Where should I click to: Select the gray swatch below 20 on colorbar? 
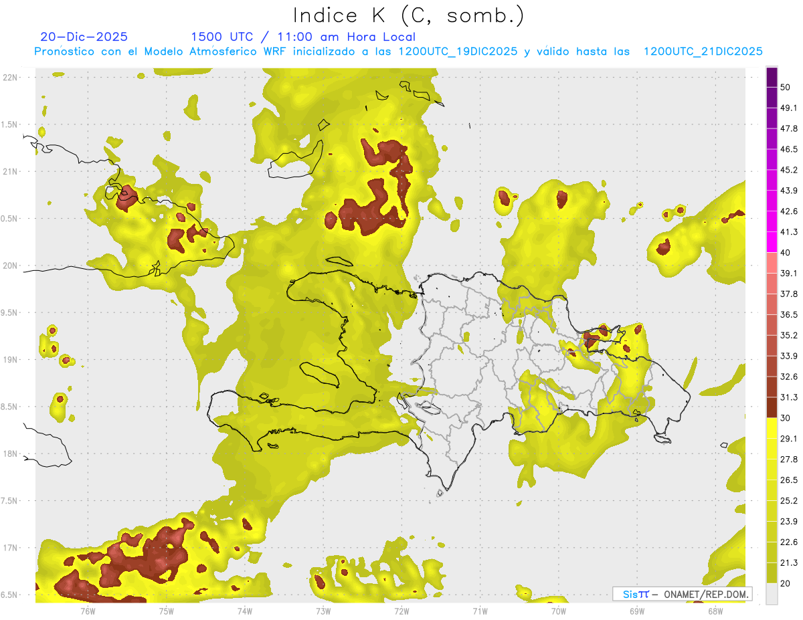[772, 594]
